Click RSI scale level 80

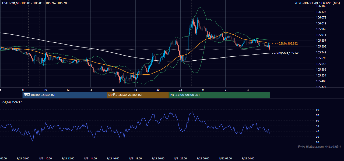[317, 110]
